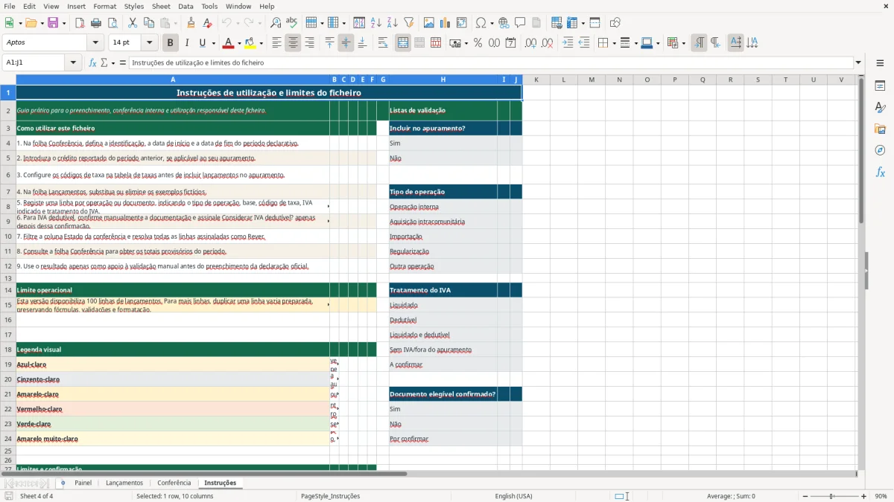Open Special Character dropdown arrow
Image resolution: width=894 pixels, height=502 pixels.
pyautogui.click(x=491, y=23)
